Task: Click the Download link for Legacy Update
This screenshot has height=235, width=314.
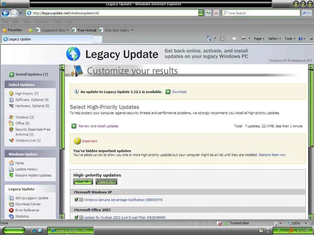Action: point(179,92)
